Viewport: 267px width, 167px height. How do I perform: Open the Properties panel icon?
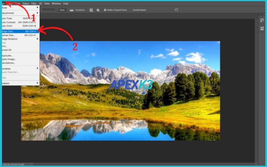(262, 28)
